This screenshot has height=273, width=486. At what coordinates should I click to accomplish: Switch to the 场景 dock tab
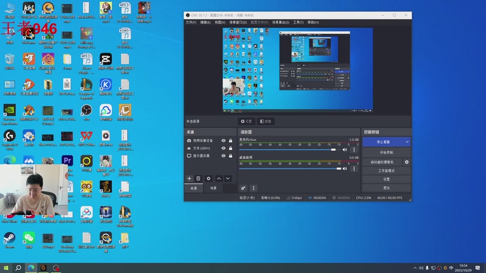(213, 188)
